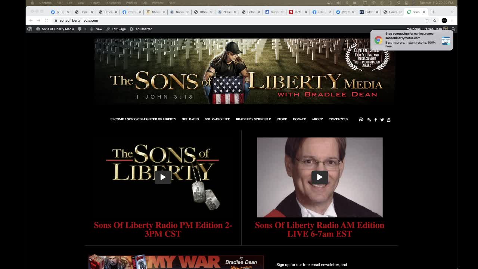The image size is (478, 269).
Task: Open Bradlee's Schedule page
Action: pyautogui.click(x=253, y=119)
